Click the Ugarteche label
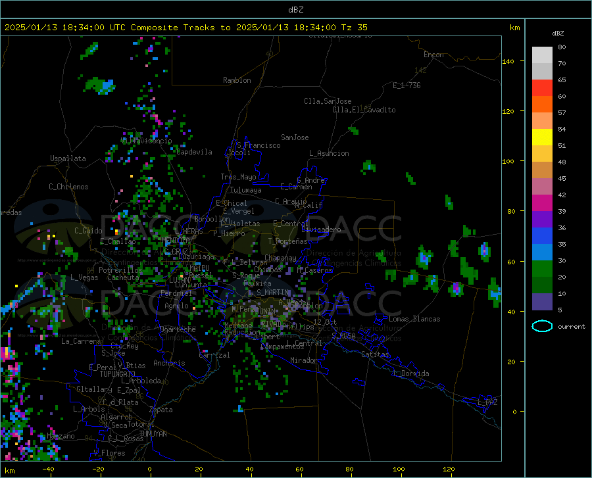The image size is (592, 478). pyautogui.click(x=178, y=329)
